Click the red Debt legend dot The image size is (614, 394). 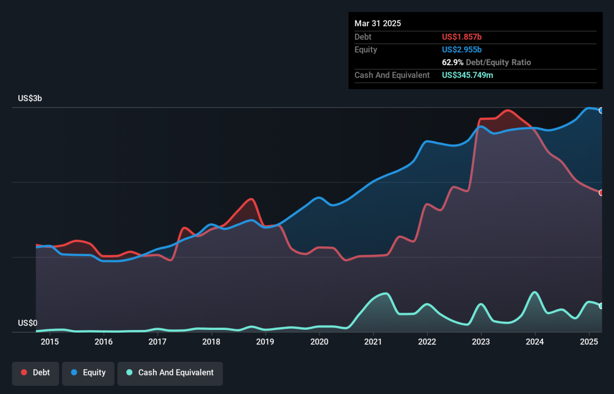[x=24, y=373]
